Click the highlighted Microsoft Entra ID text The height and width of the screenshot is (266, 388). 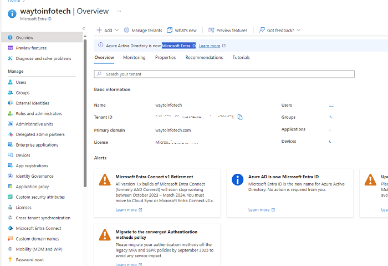point(178,46)
